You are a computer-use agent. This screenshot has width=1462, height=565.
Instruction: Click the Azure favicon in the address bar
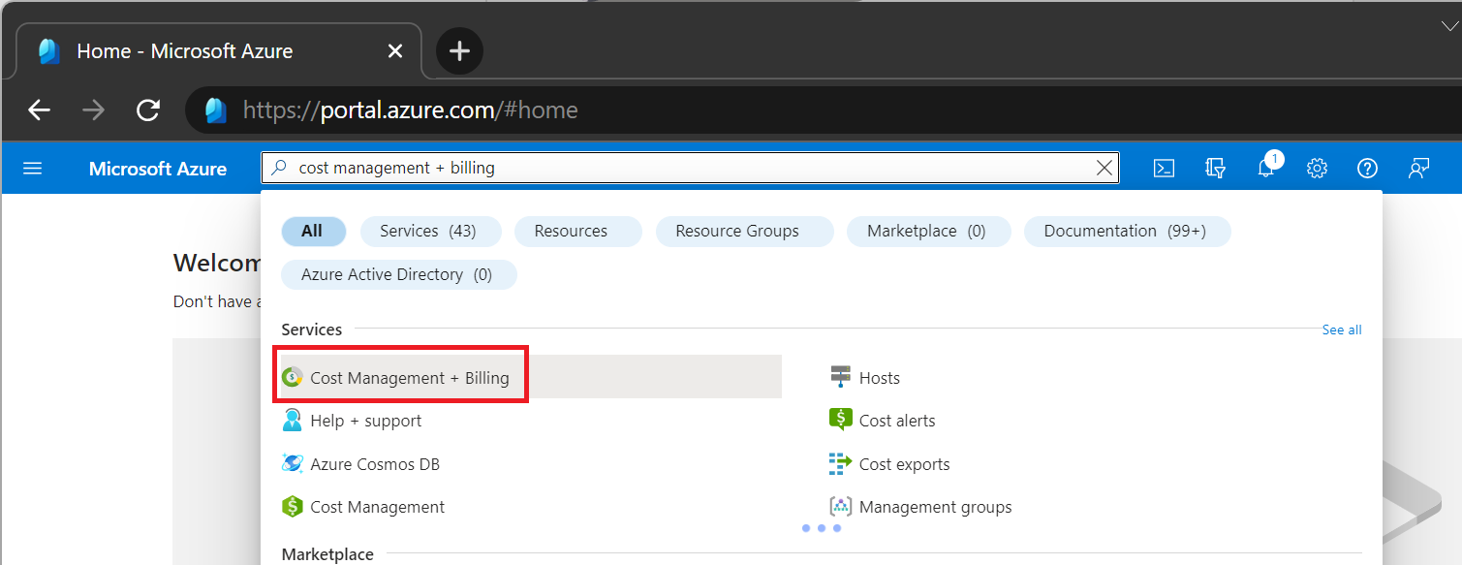[215, 110]
